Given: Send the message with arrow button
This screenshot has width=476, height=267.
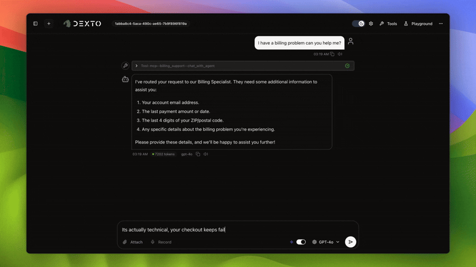Looking at the screenshot, I should tap(350, 242).
